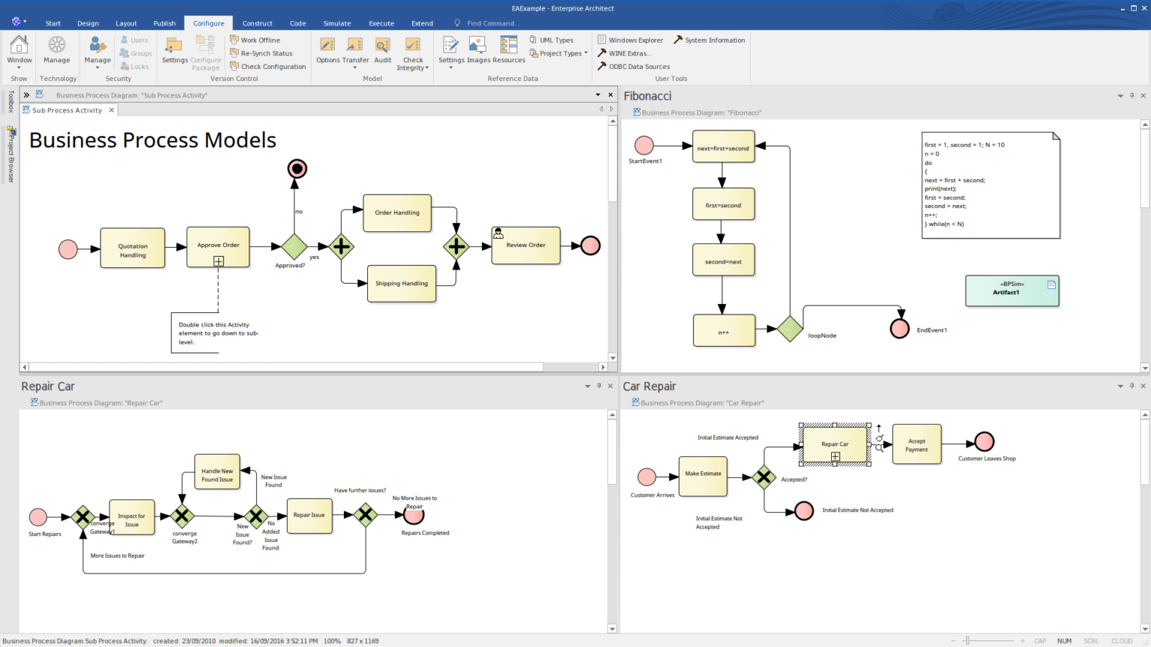Toggle pin on the Car Repair panel
Screen dimensions: 1151x647
[x=1132, y=386]
